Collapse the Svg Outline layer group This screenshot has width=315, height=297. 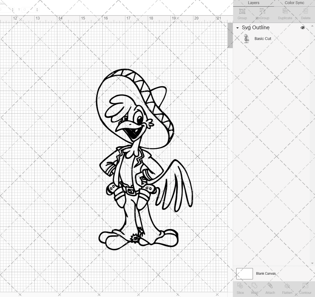point(238,28)
